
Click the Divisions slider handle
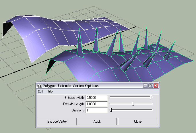click(x=111, y=110)
